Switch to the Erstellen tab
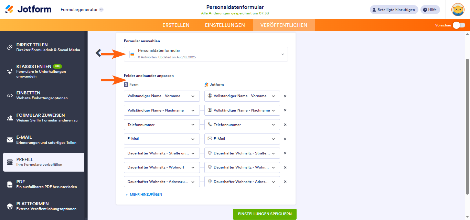Image resolution: width=470 pixels, height=220 pixels. (x=176, y=25)
